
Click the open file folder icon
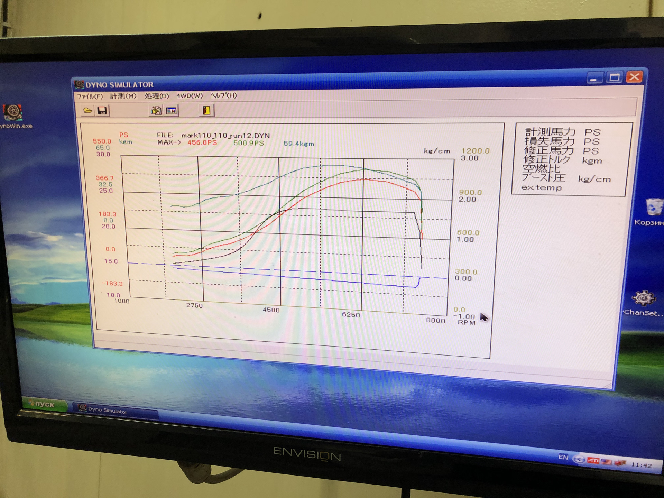(88, 110)
